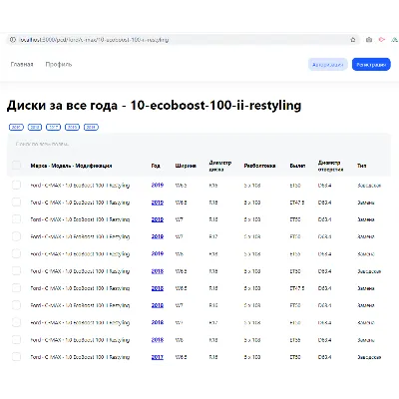Screen dimensions: 399x399
Task: Open 2018 link in W7 R16 row
Action: coord(158,305)
